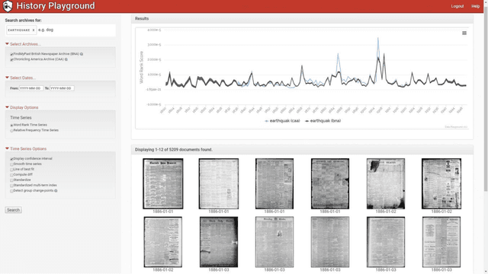Toggle earthquak (bna) legend series

point(323,121)
